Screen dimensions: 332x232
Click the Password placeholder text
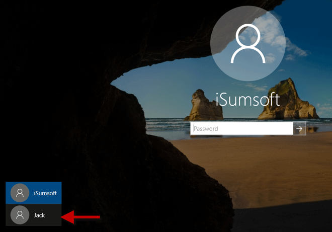(206, 129)
